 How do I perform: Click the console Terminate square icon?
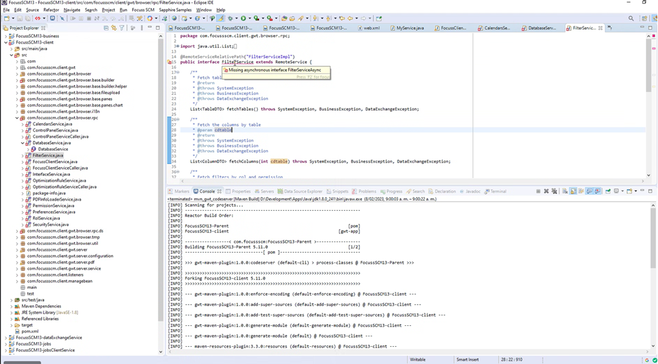[x=538, y=191]
